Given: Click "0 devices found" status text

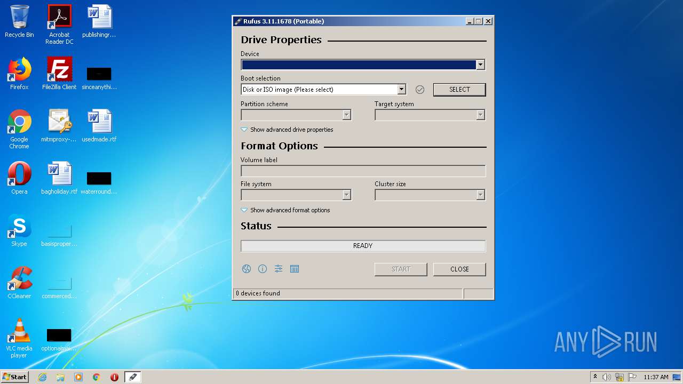Looking at the screenshot, I should [x=258, y=293].
